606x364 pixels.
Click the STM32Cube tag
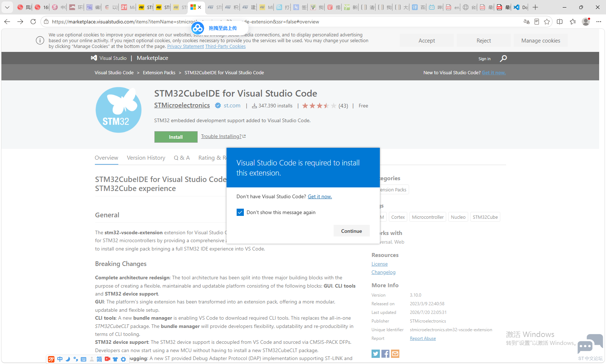pyautogui.click(x=485, y=217)
